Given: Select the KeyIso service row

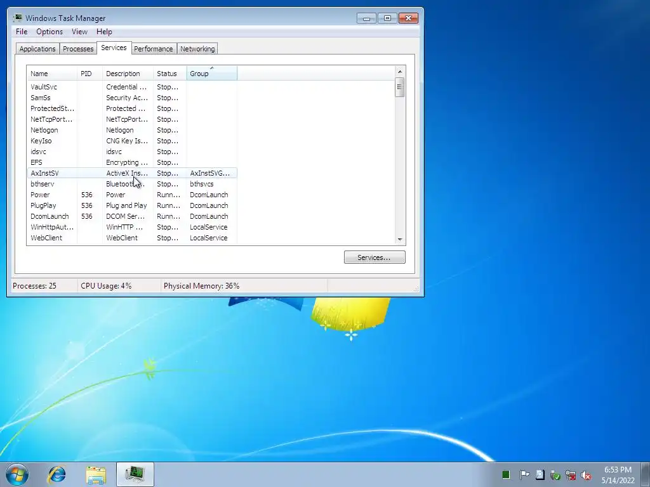Looking at the screenshot, I should pyautogui.click(x=132, y=141).
